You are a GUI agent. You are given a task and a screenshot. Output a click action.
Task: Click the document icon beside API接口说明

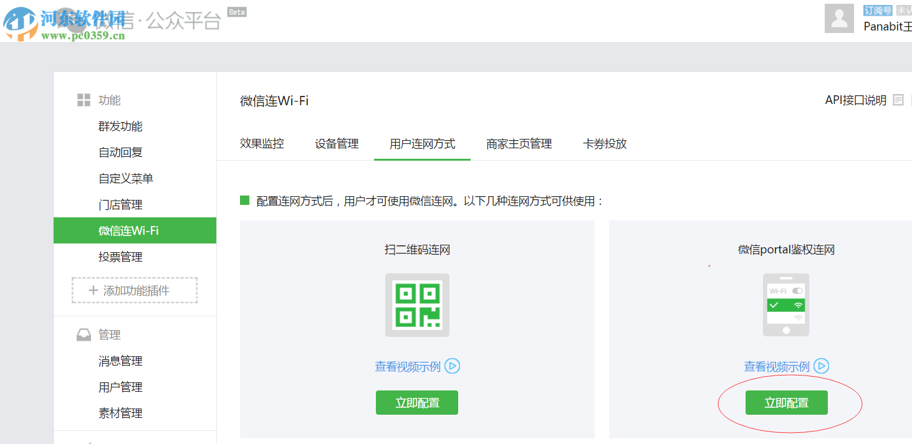[898, 100]
